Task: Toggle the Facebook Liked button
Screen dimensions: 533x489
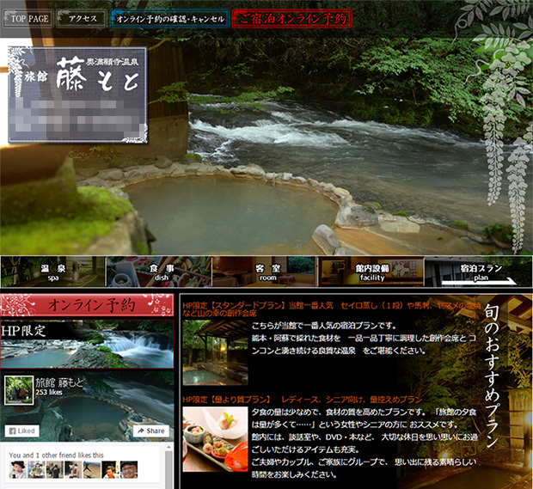Action: [x=23, y=431]
